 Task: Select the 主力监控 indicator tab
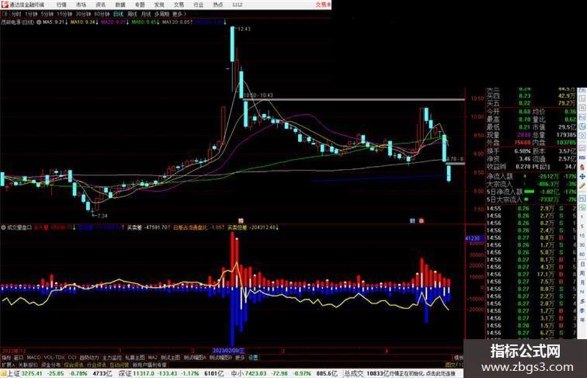click(112, 358)
